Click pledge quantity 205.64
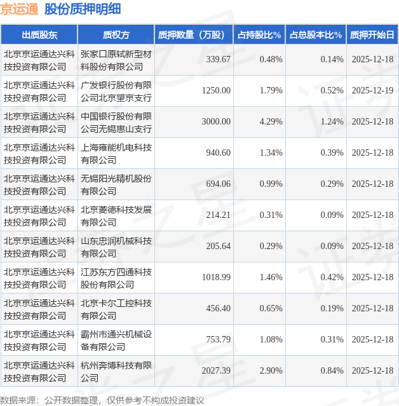The height and width of the screenshot is (406, 399). (x=218, y=246)
